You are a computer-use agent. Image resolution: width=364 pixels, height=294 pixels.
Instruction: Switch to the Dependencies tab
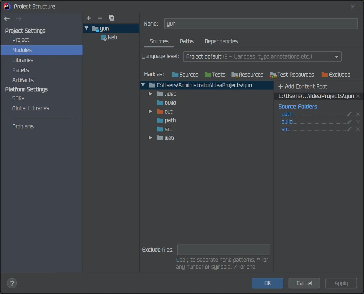click(221, 41)
